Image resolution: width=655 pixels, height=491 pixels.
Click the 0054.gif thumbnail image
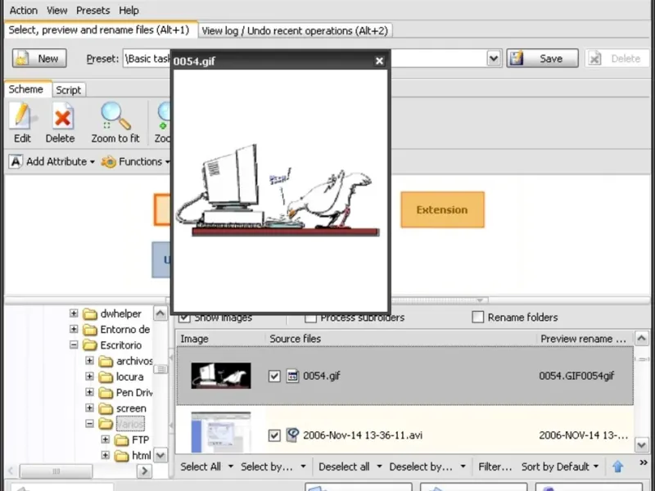(221, 376)
